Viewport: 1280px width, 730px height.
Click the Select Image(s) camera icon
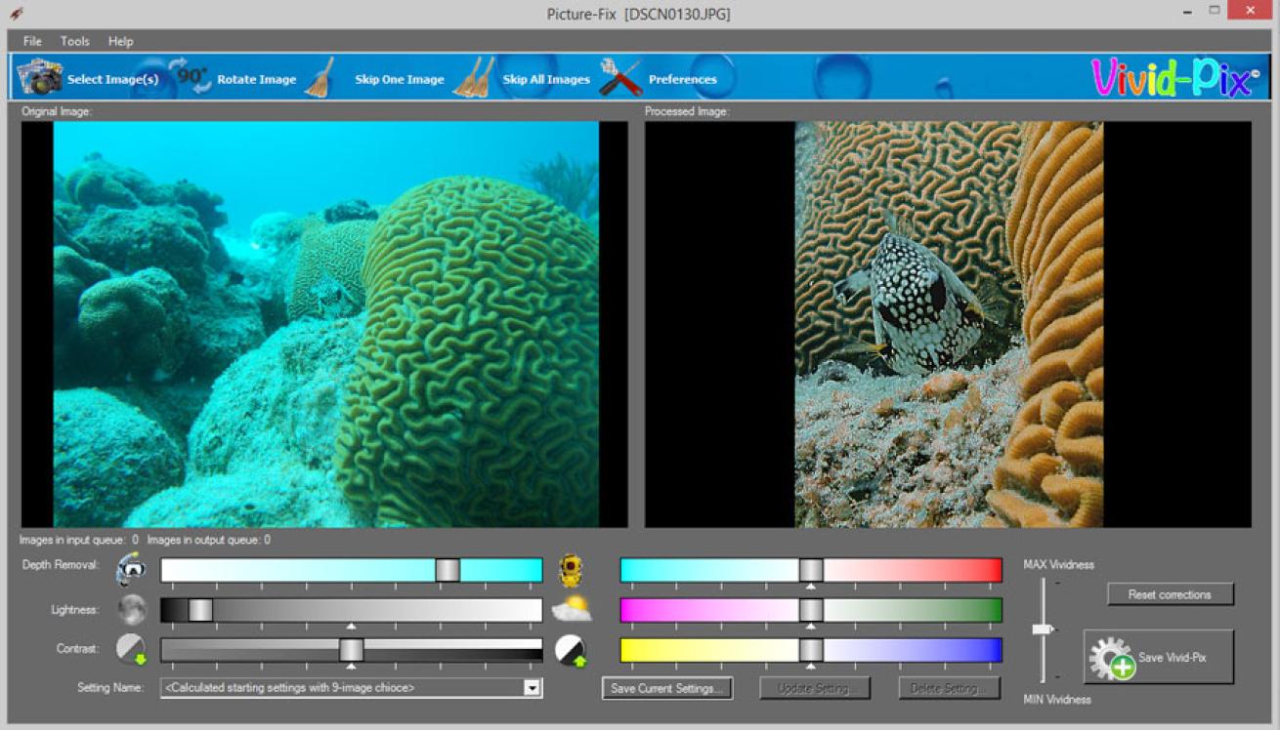[x=40, y=77]
